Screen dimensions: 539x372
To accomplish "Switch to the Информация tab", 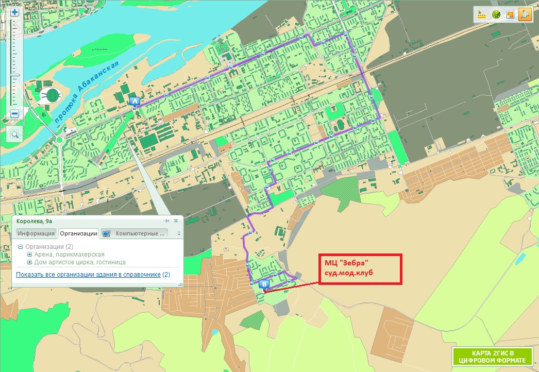I will [x=36, y=233].
